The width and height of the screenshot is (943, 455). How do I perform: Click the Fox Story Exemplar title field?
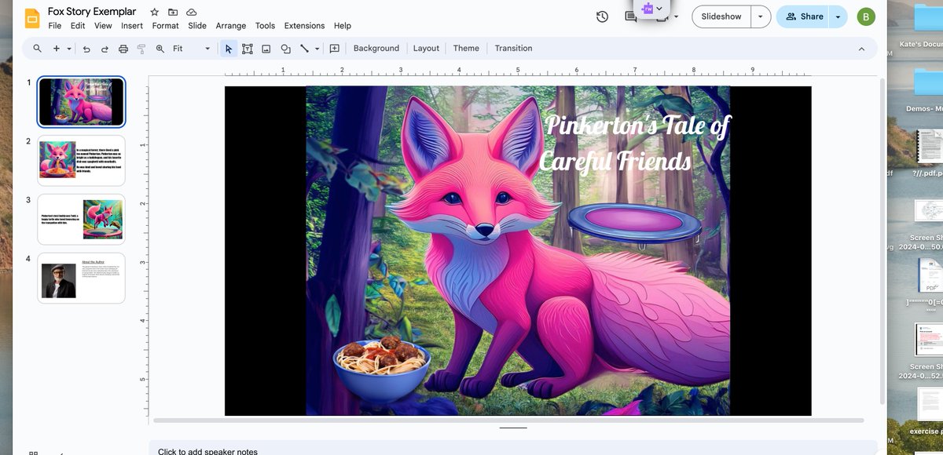92,12
